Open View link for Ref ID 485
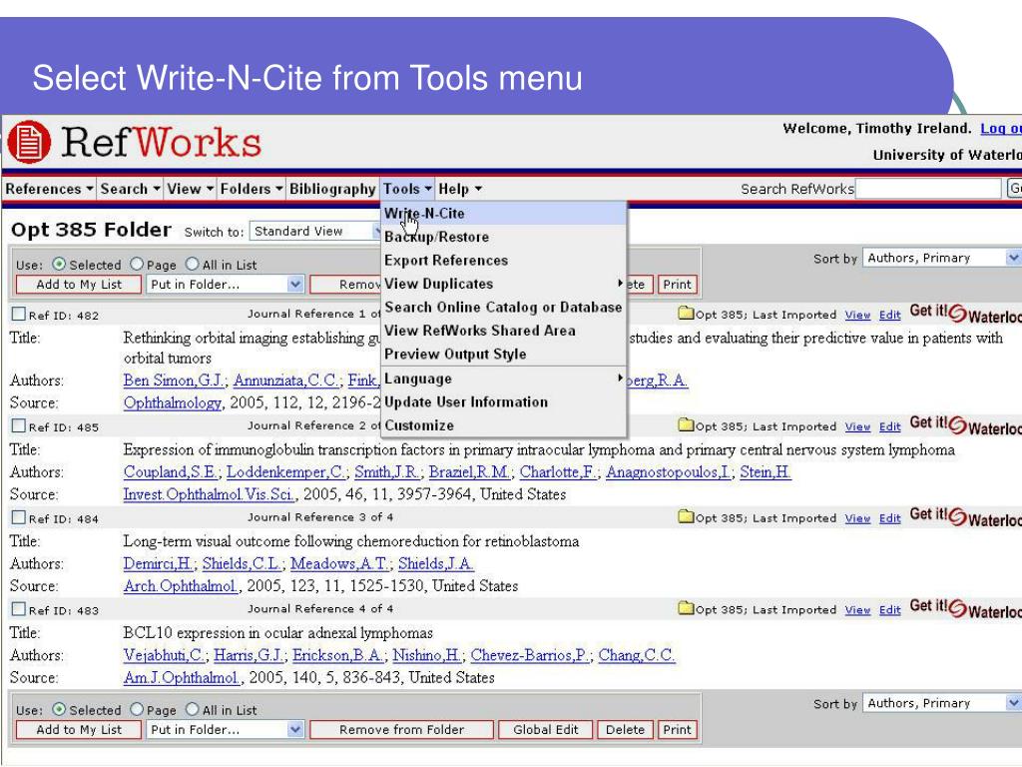The width and height of the screenshot is (1022, 767). point(857,426)
